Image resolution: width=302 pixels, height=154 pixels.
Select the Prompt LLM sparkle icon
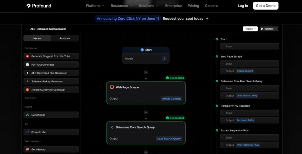[x=27, y=132]
